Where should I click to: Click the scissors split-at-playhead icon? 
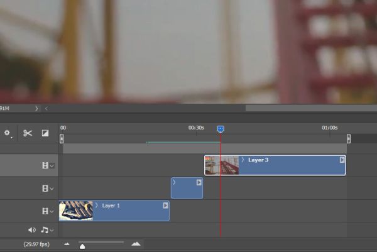coord(28,133)
